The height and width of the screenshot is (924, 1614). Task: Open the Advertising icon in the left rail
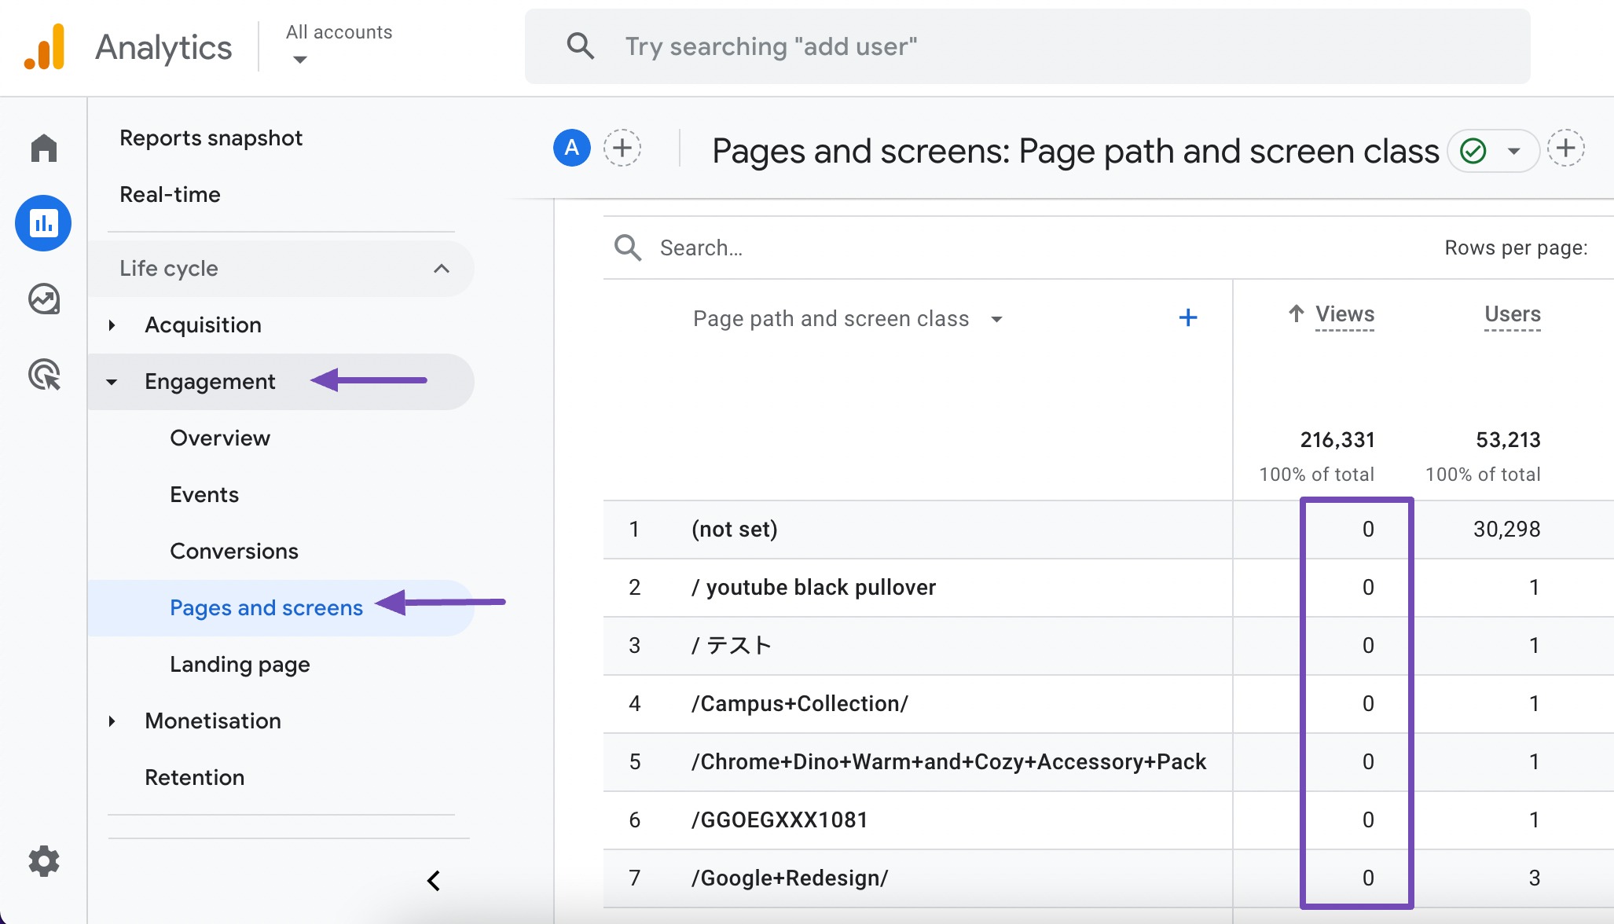tap(43, 376)
